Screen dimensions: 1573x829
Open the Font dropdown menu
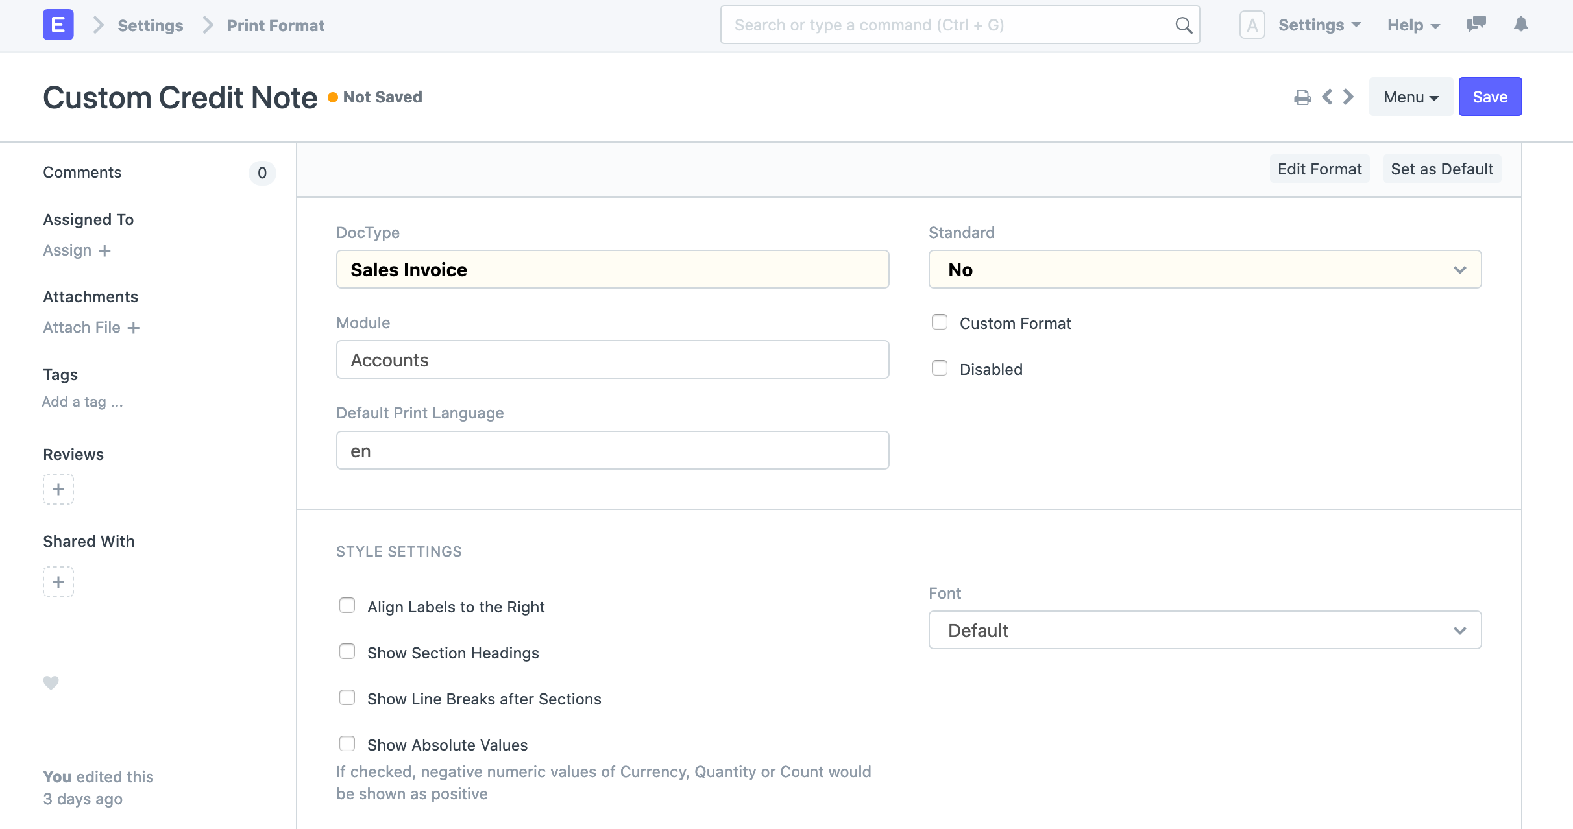pos(1204,629)
